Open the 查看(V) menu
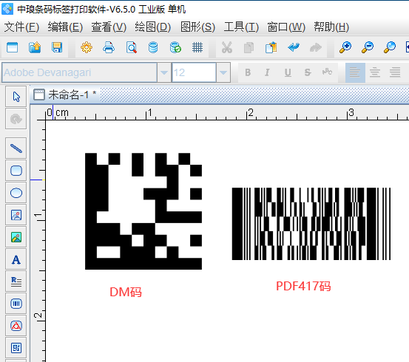The width and height of the screenshot is (409, 362). pyautogui.click(x=109, y=27)
